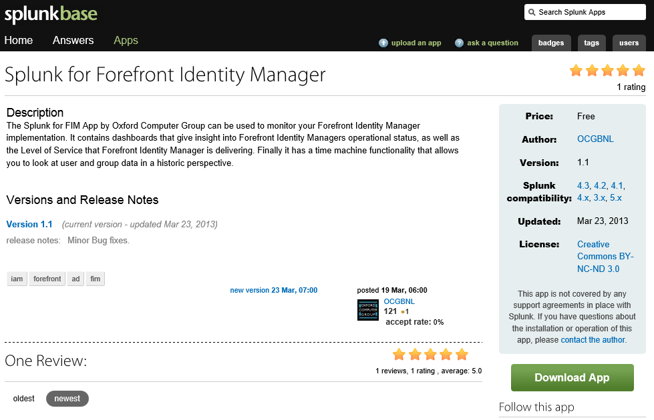
Task: Switch to the tags tab
Action: tap(591, 43)
